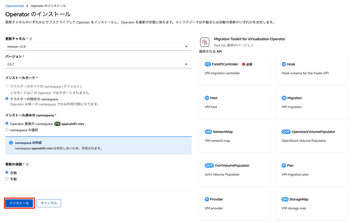Viewport: 353px width, 223px height.
Task: Click 'VM migration plan' description text
Action: pyautogui.click(x=295, y=174)
